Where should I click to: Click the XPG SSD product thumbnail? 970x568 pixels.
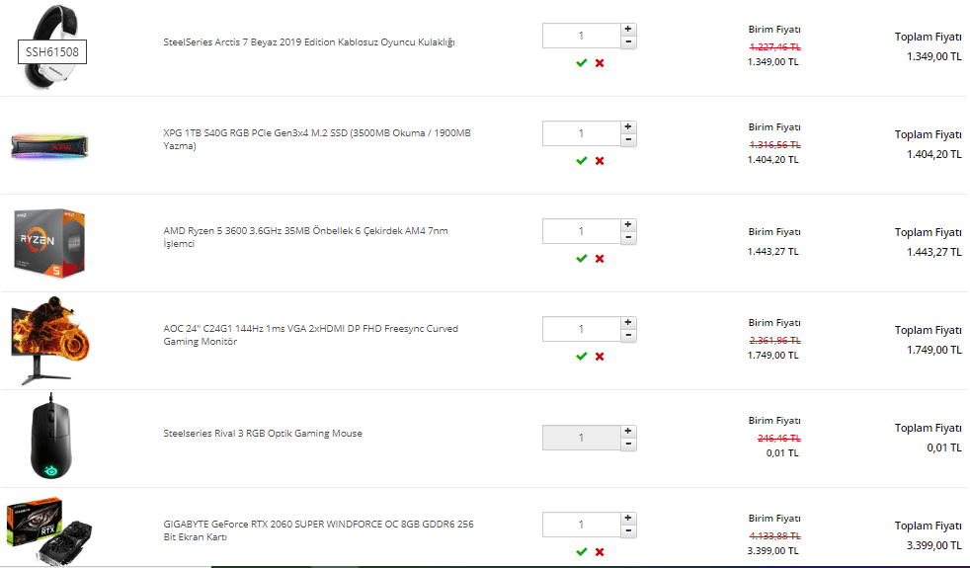49,146
